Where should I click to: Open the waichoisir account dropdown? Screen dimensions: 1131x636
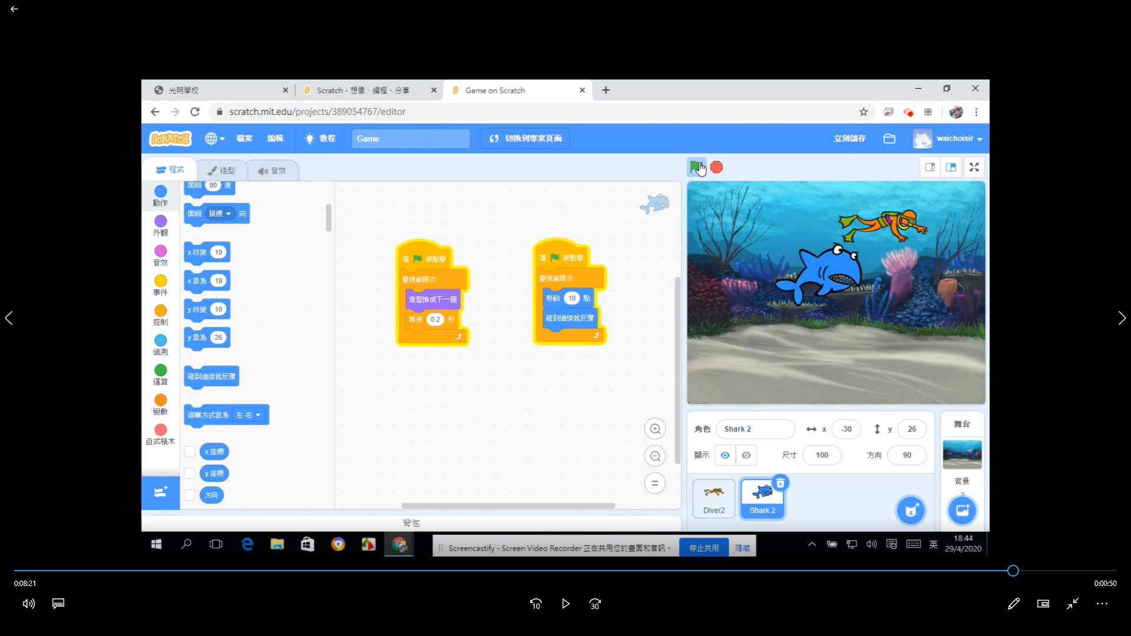coord(948,139)
